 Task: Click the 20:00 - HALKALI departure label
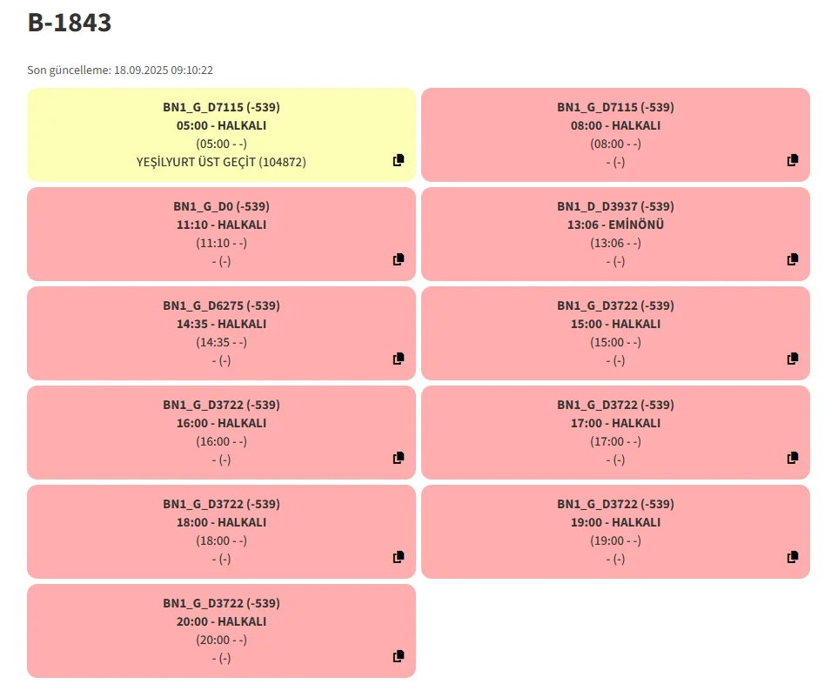click(221, 621)
